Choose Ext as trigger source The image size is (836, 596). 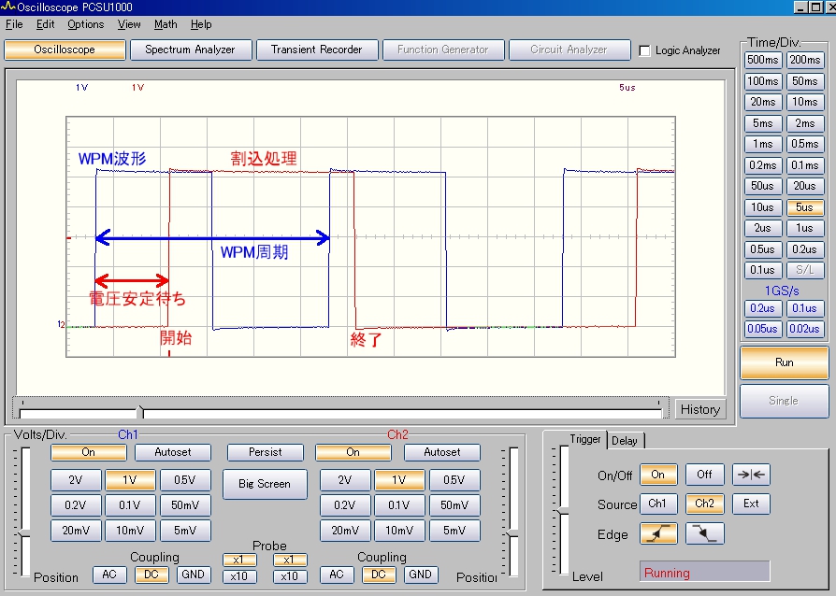click(751, 504)
